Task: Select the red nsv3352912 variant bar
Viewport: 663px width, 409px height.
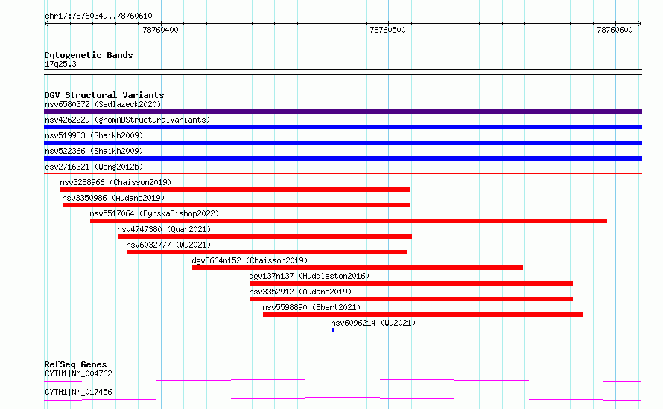Action: tap(411, 299)
